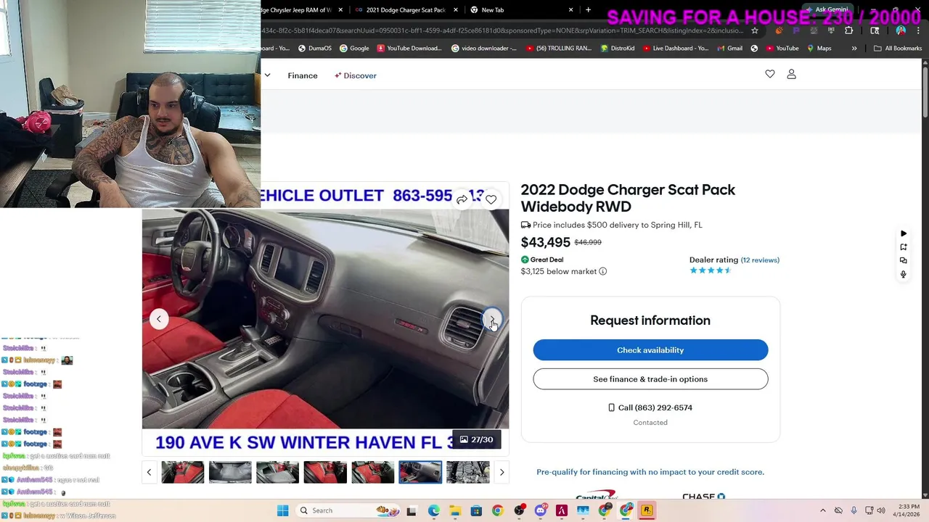Screen dimensions: 929x522
Task: Click the microphone icon in the system tray
Action: (x=854, y=510)
